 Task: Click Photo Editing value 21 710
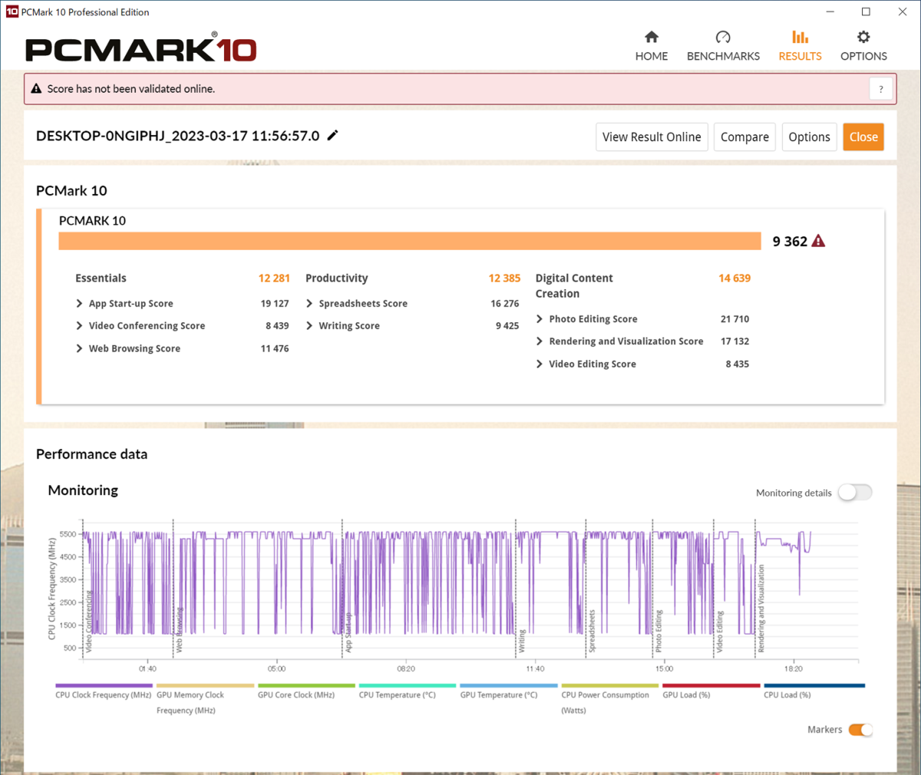[734, 318]
